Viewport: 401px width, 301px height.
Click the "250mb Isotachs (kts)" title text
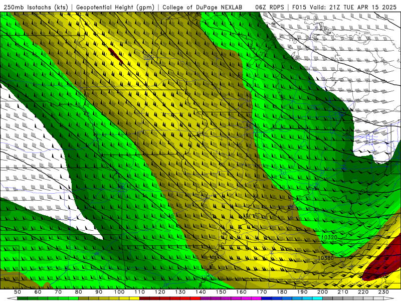(36, 7)
